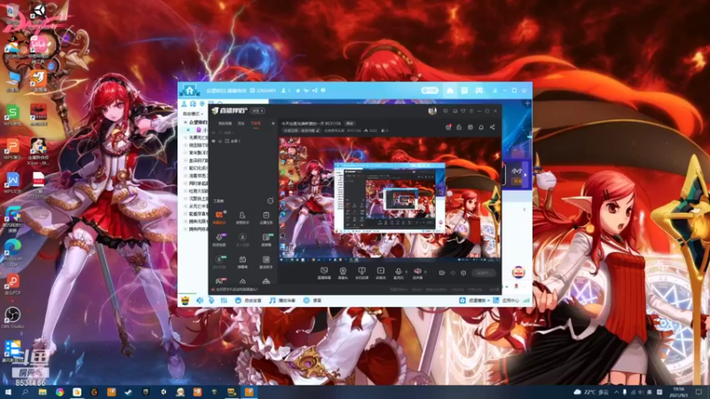Select the middle scene tab
This screenshot has height=399, width=710.
click(x=241, y=123)
